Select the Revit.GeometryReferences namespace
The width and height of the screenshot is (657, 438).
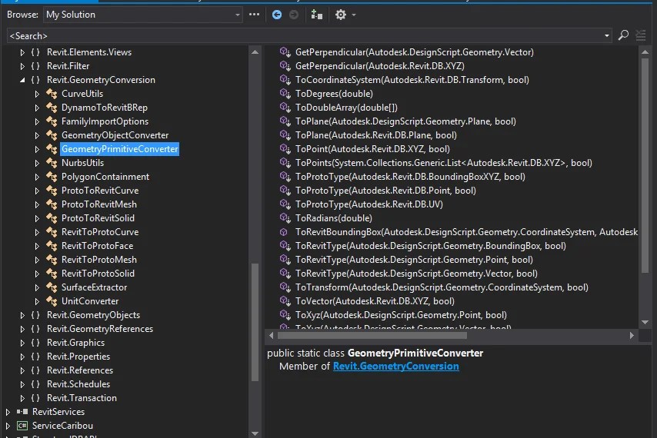click(x=100, y=329)
